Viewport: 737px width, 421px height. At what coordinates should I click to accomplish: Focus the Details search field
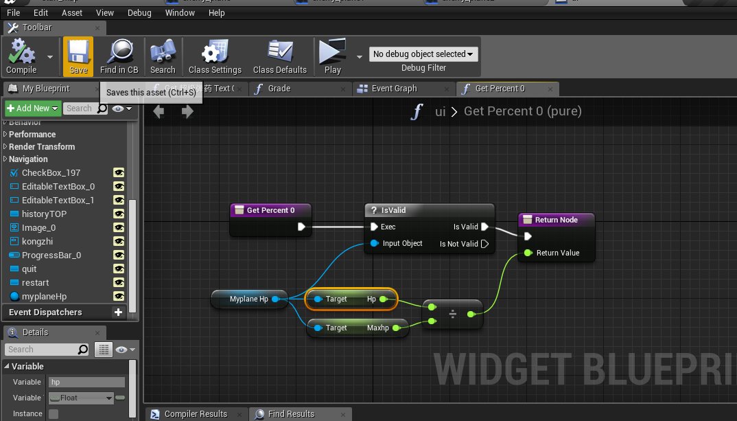tap(47, 350)
